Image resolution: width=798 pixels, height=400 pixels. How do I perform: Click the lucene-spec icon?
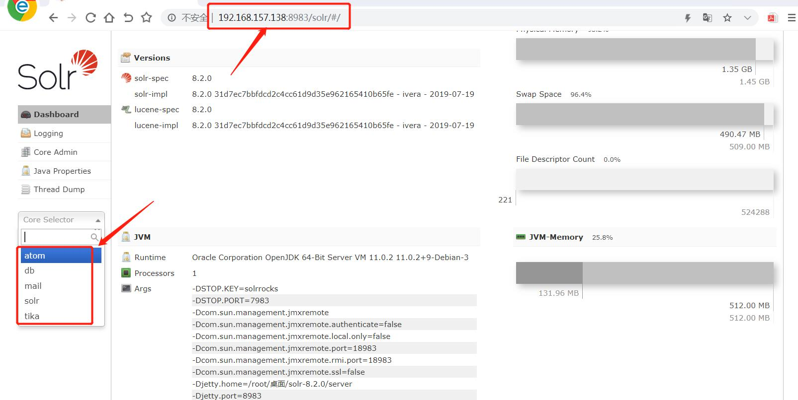(x=126, y=109)
